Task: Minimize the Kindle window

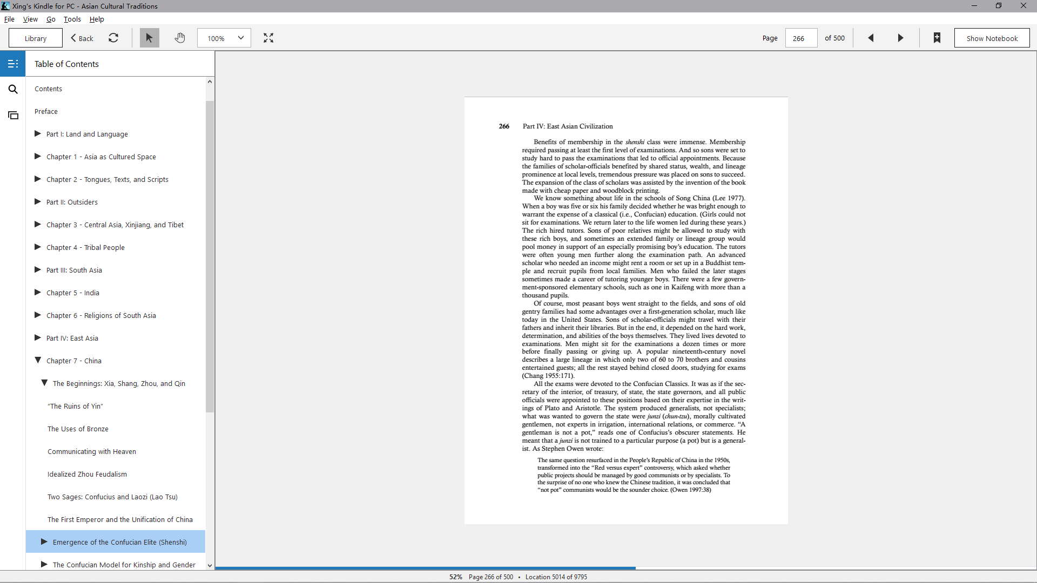Action: click(x=974, y=6)
